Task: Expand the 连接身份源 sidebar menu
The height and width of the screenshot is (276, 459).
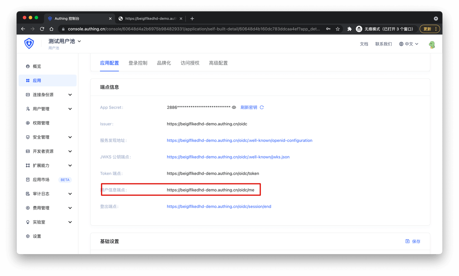Action: (x=70, y=95)
